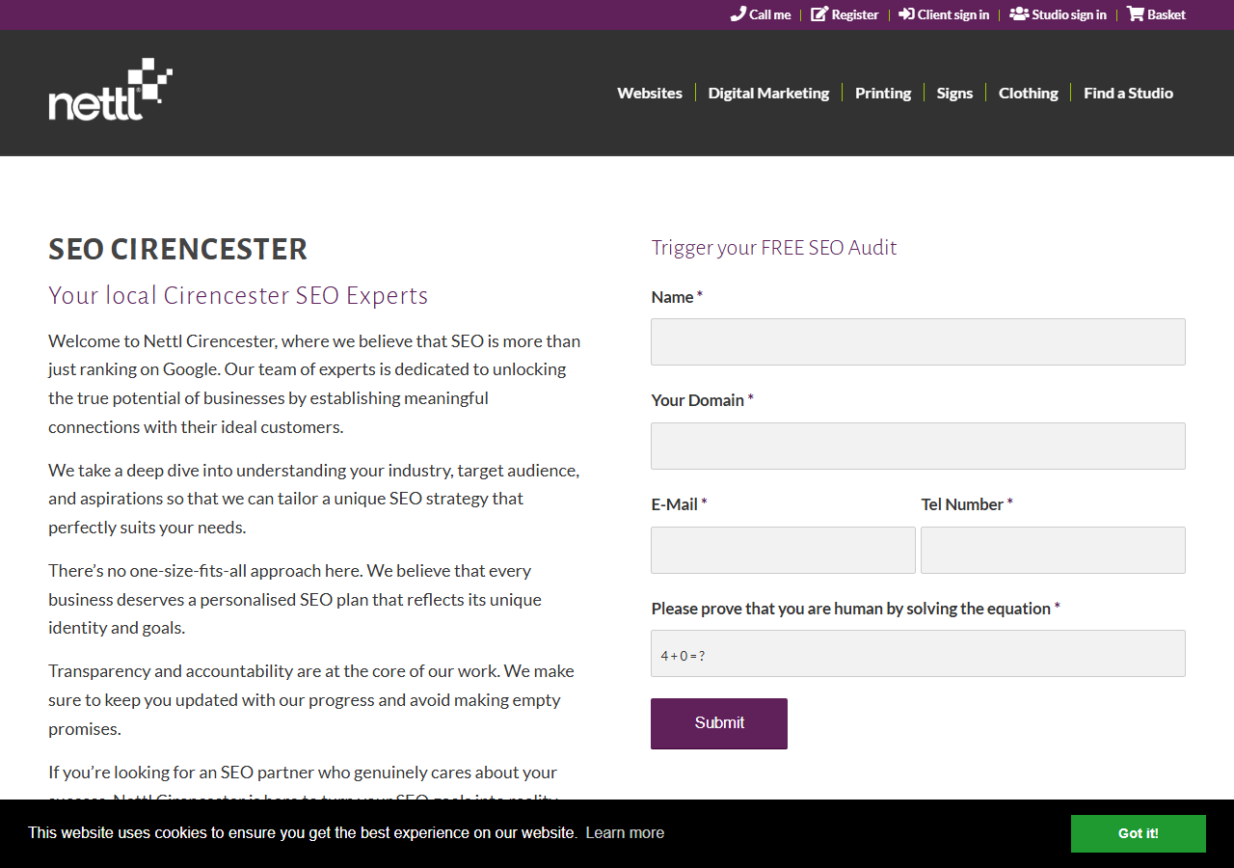Click the cookie notice message text
The height and width of the screenshot is (868, 1234).
[x=302, y=832]
